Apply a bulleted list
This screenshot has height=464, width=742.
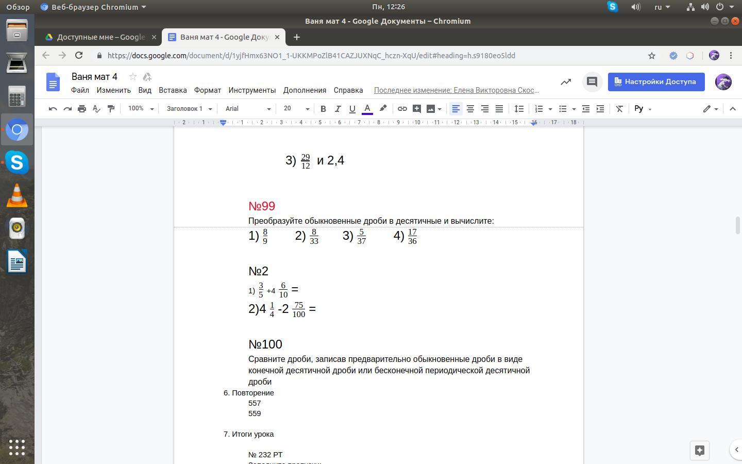point(563,109)
